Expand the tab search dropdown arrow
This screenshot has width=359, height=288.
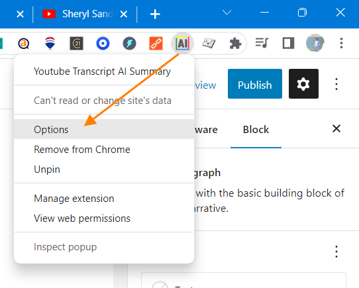(227, 12)
